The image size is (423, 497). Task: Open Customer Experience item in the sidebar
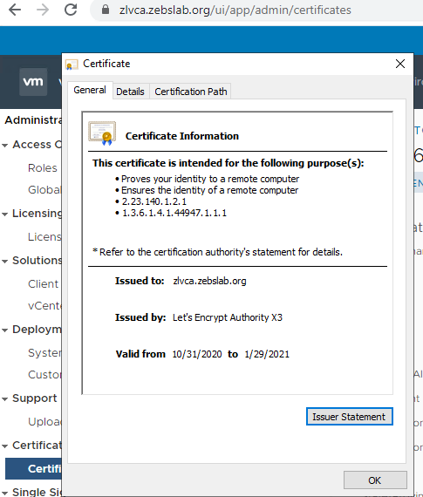tap(44, 374)
